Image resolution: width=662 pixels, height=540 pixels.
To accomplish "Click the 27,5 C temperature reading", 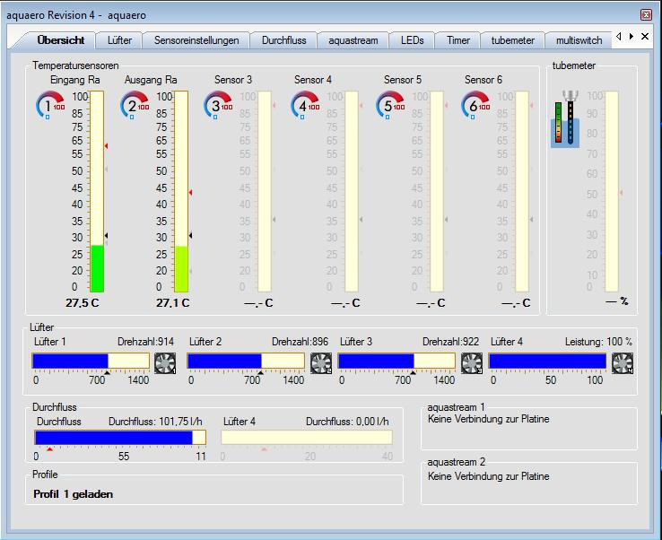I will 83,303.
